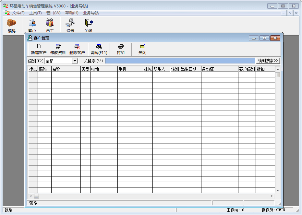
Task: Click the 新增客户 (add customer) icon
Action: pos(39,47)
